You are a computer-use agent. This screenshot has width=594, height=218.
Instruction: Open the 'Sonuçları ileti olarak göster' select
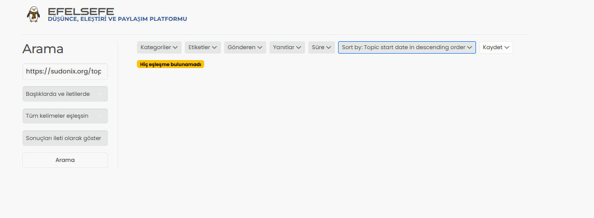tap(65, 138)
